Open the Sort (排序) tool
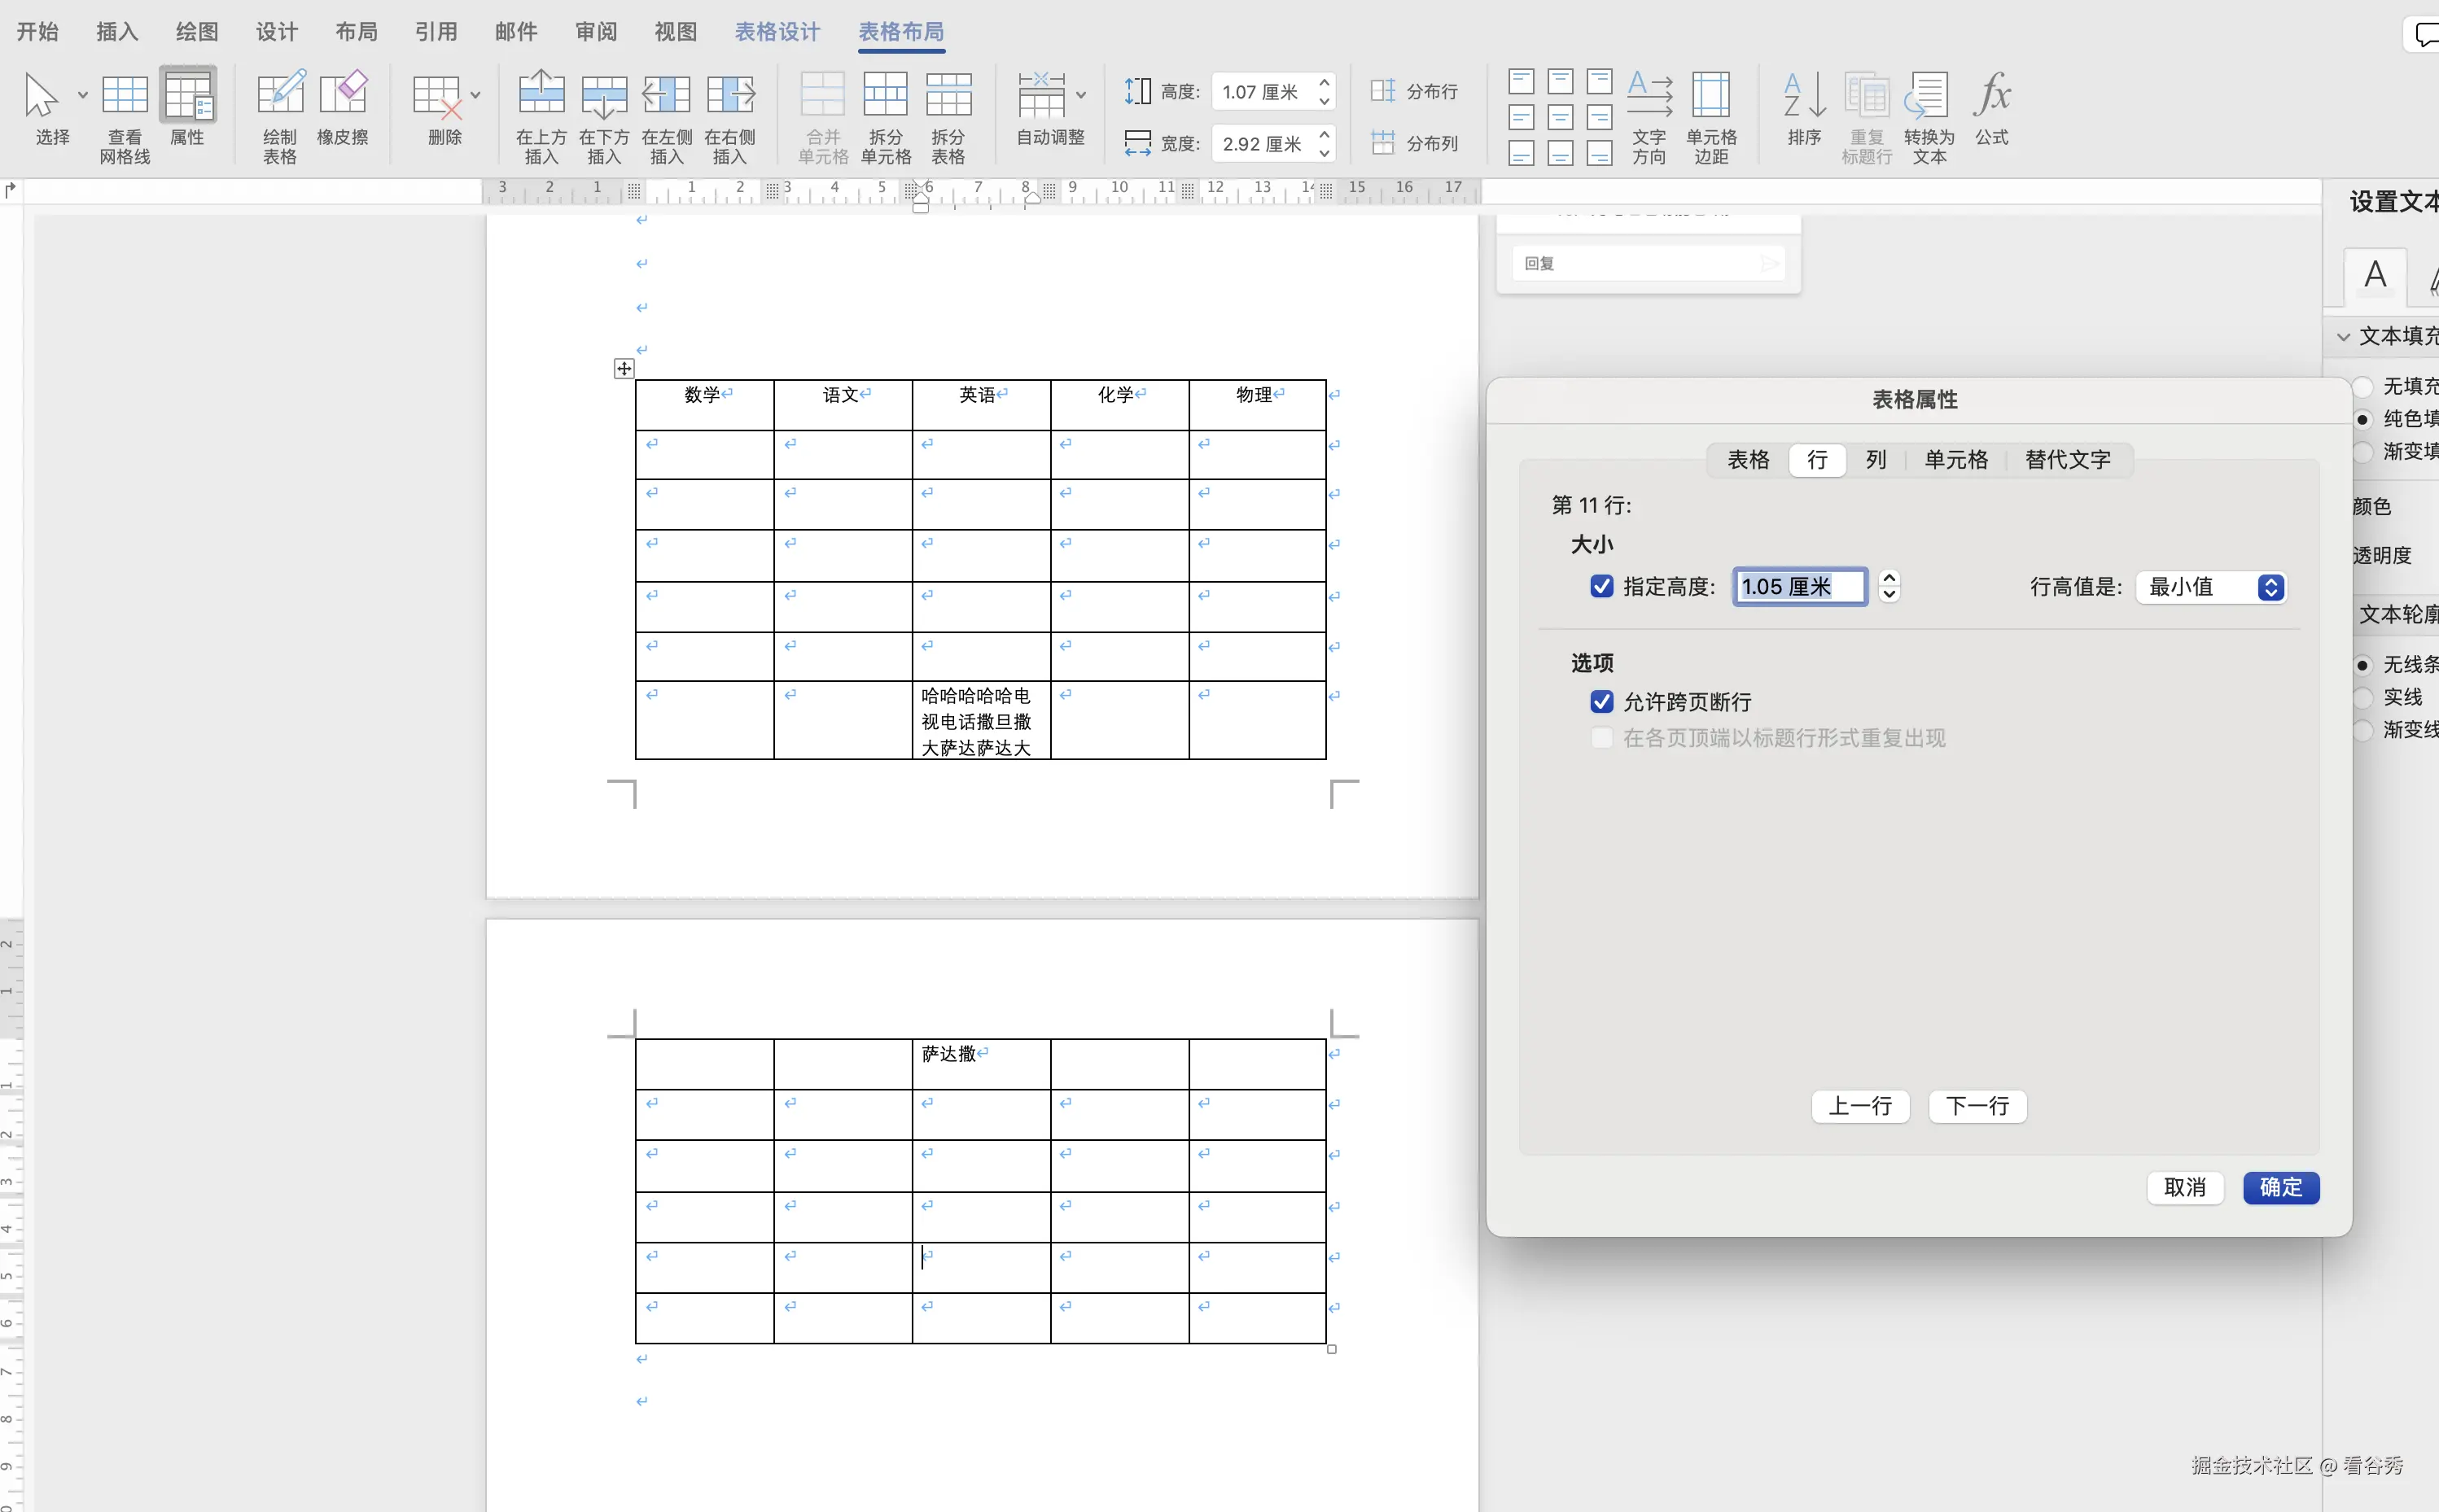Image resolution: width=2439 pixels, height=1512 pixels. pos(1804,95)
